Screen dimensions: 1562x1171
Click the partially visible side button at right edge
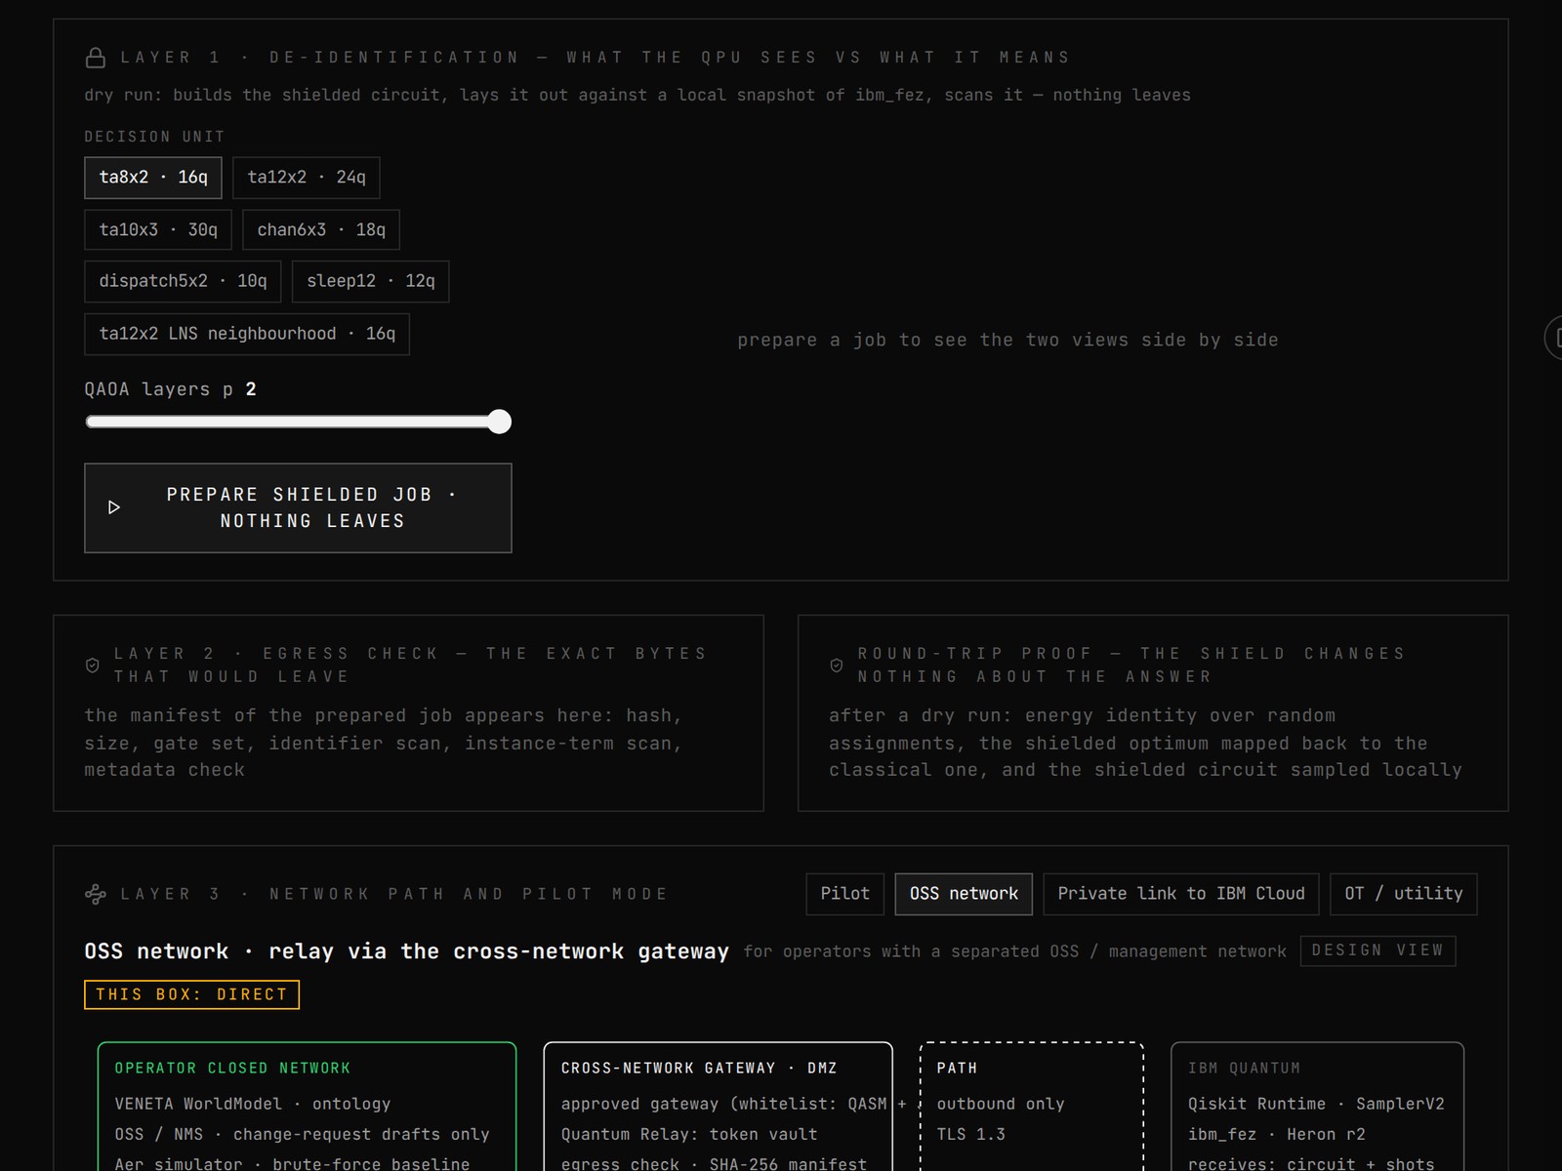1553,338
